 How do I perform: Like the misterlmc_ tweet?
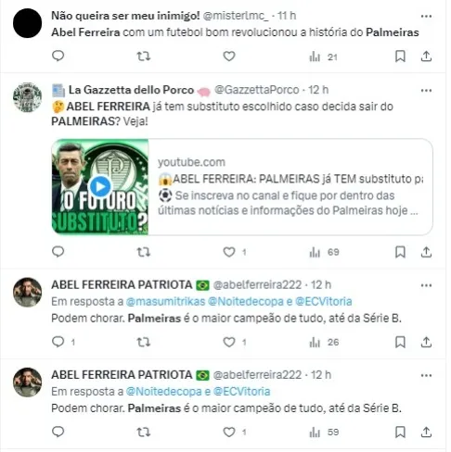pos(229,56)
